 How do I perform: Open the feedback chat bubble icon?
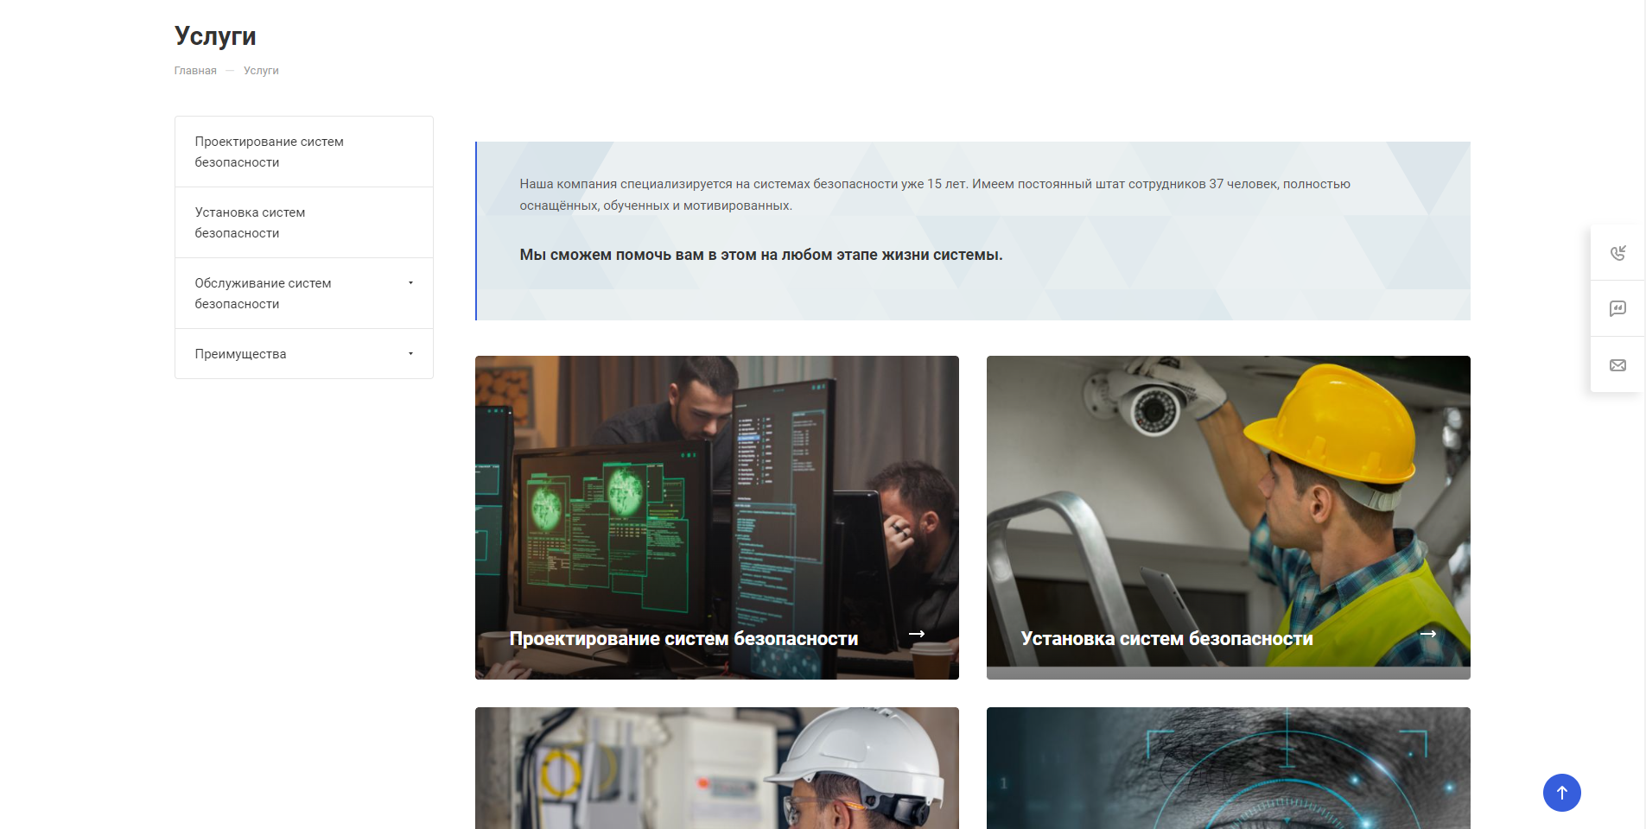[x=1617, y=308]
